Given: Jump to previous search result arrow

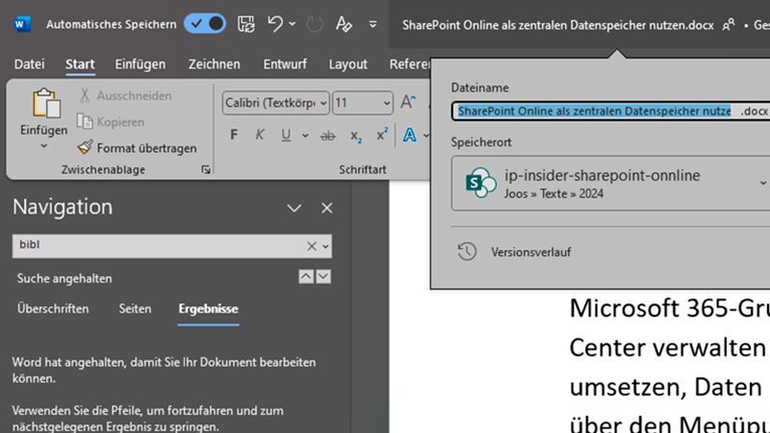Looking at the screenshot, I should click(306, 277).
